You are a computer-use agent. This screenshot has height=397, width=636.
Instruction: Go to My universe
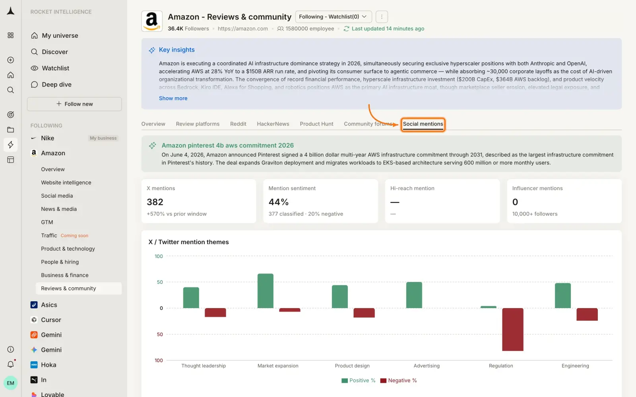60,36
